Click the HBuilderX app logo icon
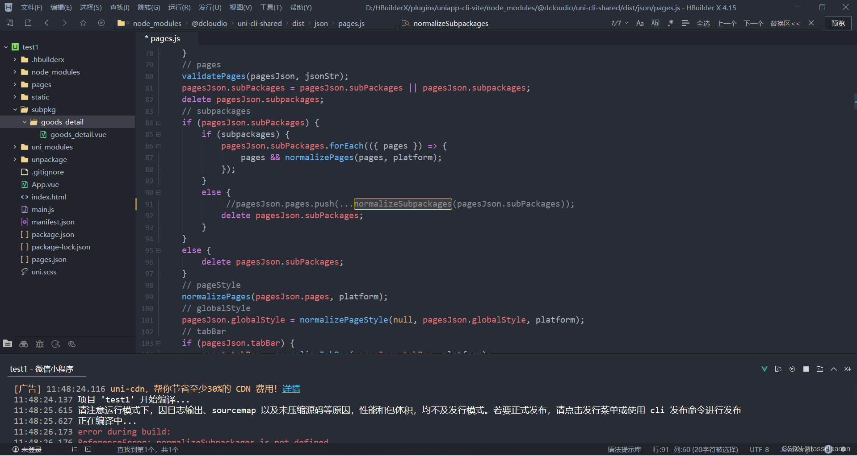Image resolution: width=857 pixels, height=456 pixels. coord(8,8)
